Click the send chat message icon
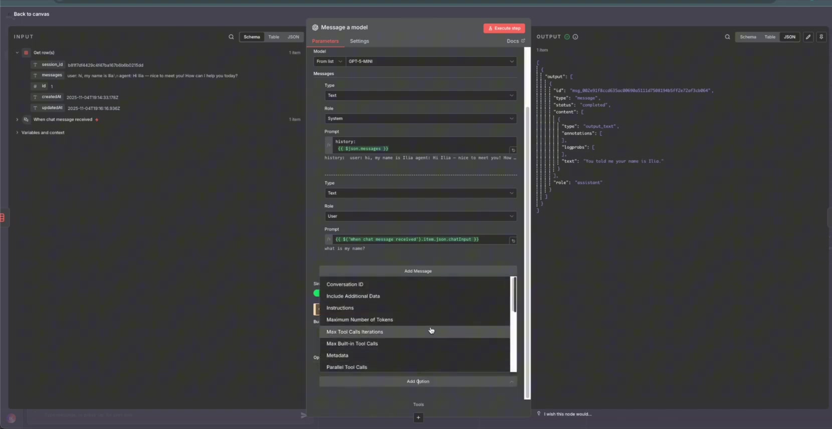The image size is (832, 429). point(303,415)
